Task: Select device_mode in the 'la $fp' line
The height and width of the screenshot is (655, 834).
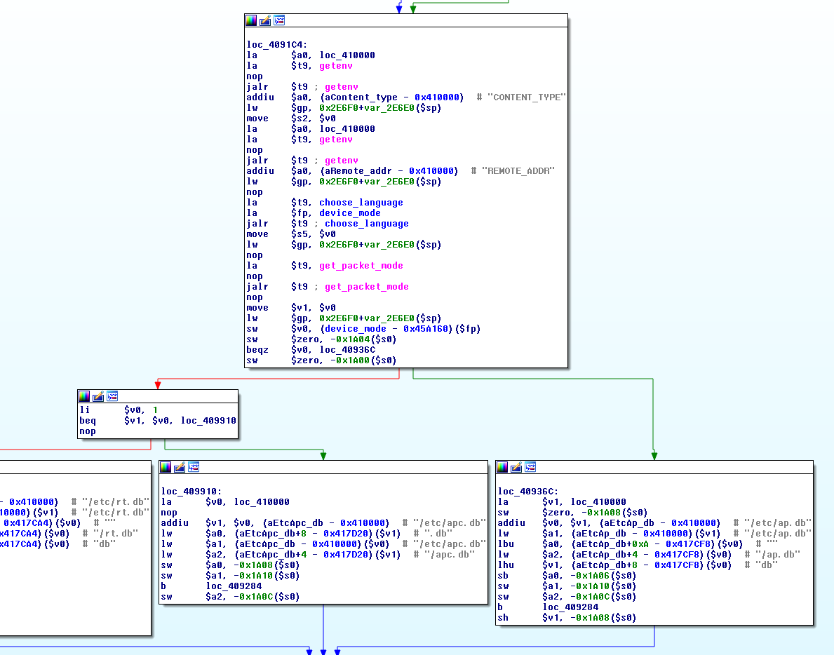Action: (x=349, y=213)
